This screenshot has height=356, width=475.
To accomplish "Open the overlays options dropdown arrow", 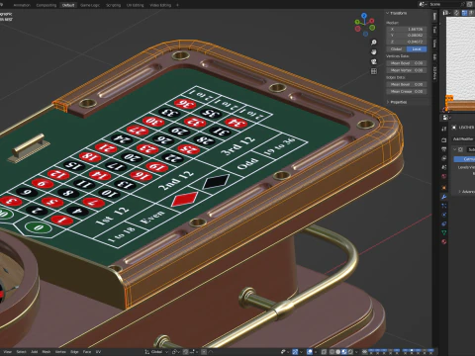I will pos(316,352).
